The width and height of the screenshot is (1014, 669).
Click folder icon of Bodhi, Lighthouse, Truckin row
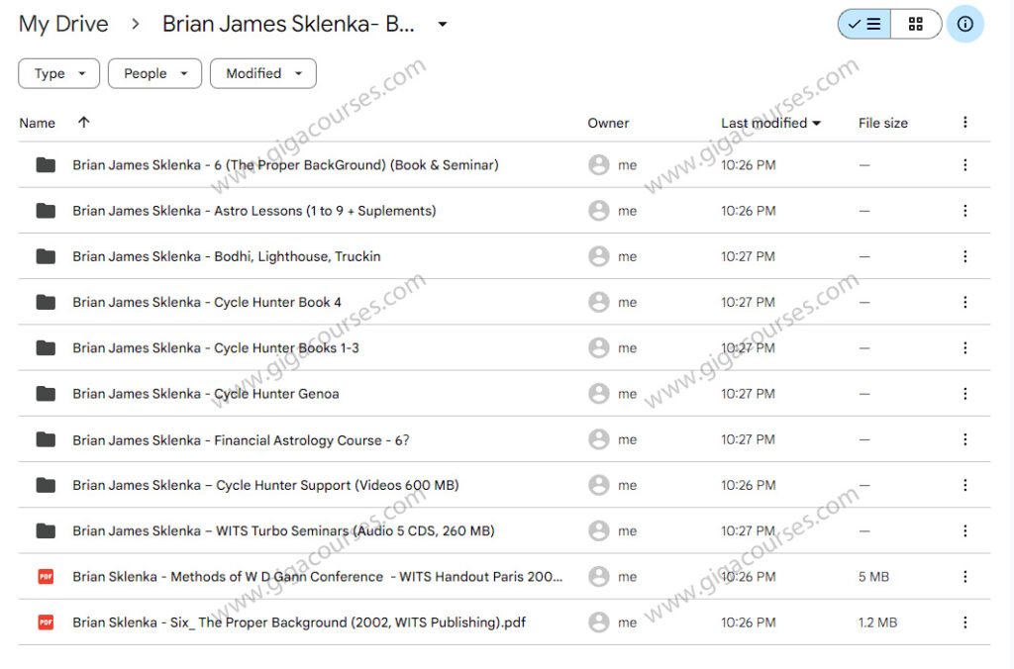click(46, 256)
